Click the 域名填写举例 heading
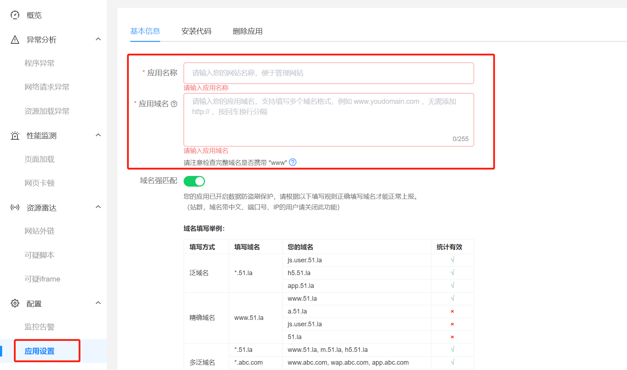 pos(204,229)
